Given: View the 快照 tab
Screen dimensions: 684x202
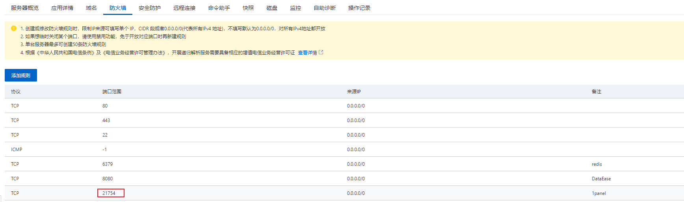Looking at the screenshot, I should click(248, 8).
